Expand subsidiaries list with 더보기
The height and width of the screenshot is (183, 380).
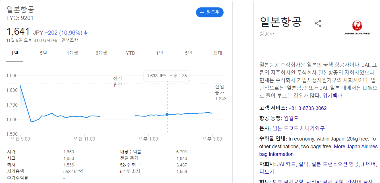pyautogui.click(x=267, y=172)
